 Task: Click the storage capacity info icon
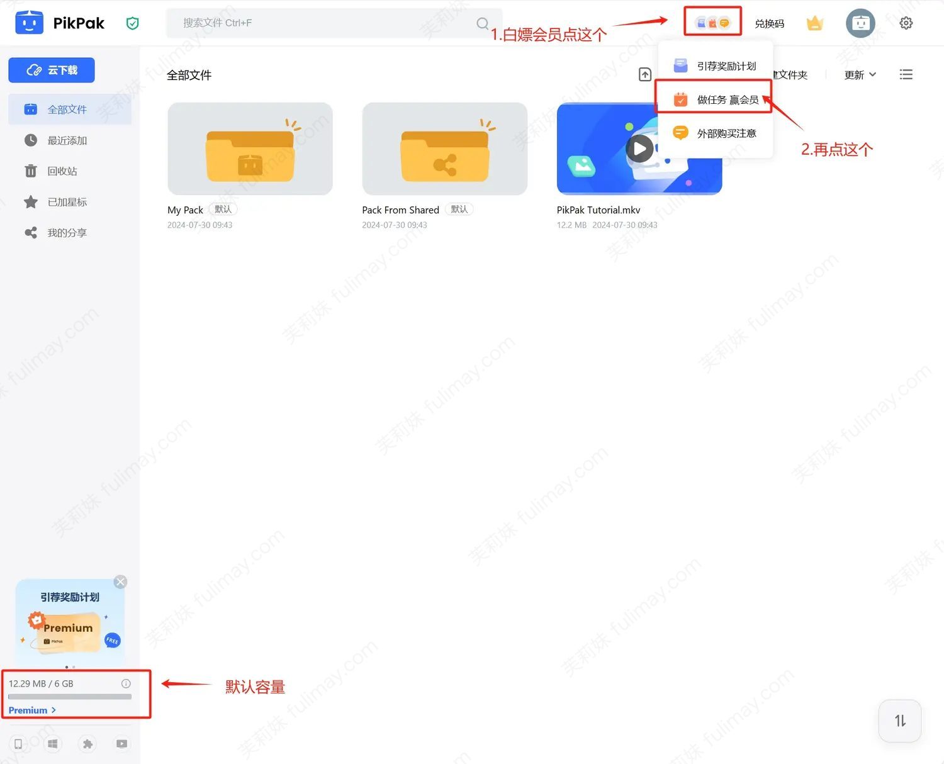[x=126, y=683]
